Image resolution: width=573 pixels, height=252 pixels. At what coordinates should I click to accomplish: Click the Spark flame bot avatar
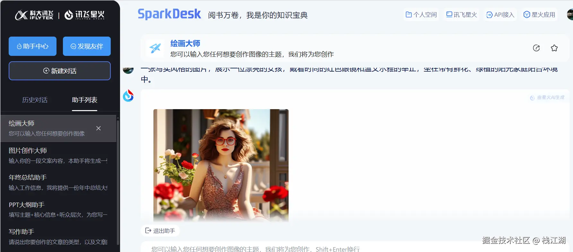pos(128,96)
